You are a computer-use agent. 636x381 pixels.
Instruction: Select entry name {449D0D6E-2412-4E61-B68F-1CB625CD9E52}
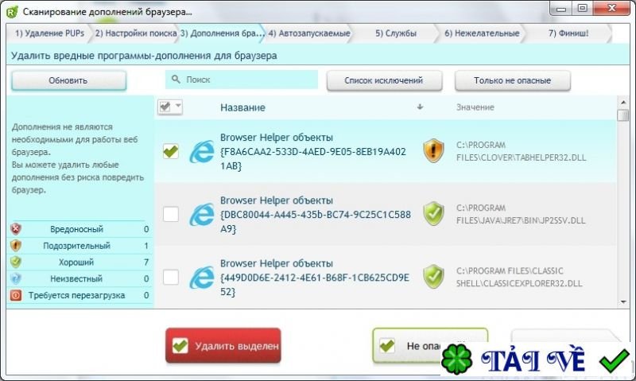coord(315,285)
